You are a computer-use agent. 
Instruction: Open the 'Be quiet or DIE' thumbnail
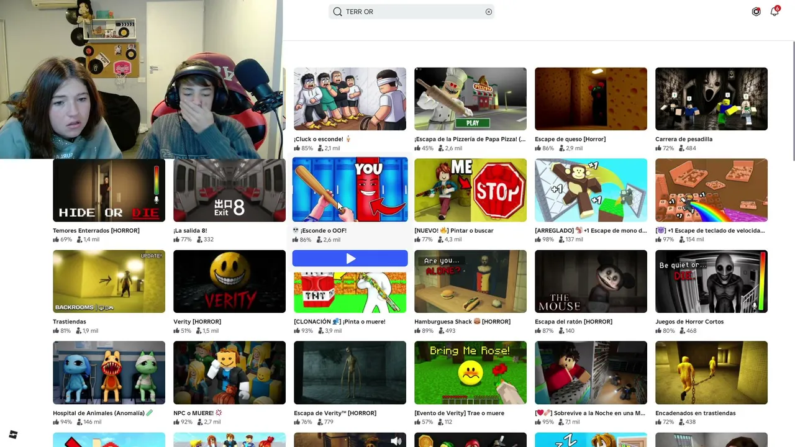point(711,281)
